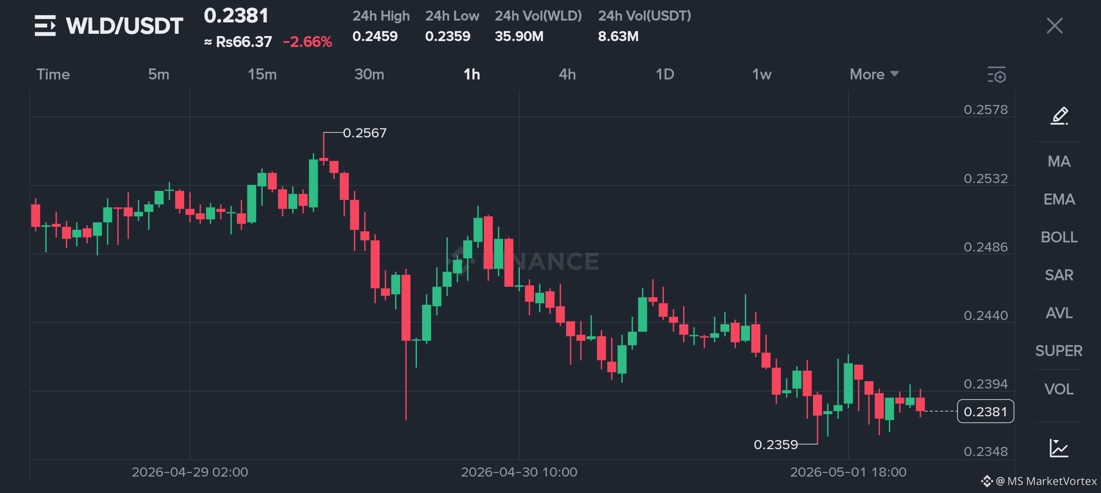Click the current price tag 0.2381 on axis

click(985, 411)
